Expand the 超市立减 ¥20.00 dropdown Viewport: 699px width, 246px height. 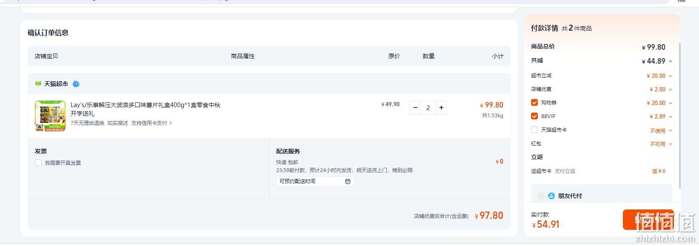pyautogui.click(x=671, y=76)
